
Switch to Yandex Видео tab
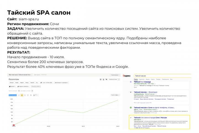click(148, 79)
